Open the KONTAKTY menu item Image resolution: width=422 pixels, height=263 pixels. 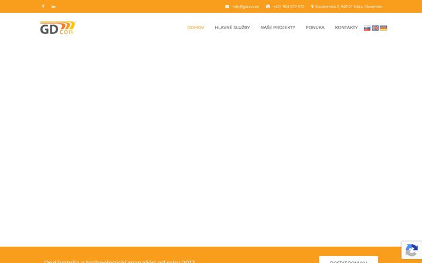tap(346, 27)
